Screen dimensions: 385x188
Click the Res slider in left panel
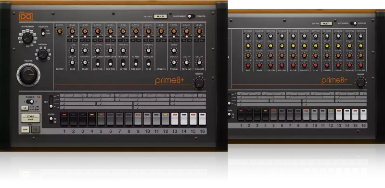(x=51, y=101)
